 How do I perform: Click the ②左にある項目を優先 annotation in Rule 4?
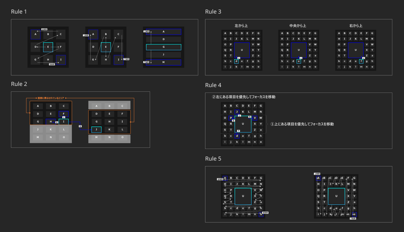coord(244,97)
